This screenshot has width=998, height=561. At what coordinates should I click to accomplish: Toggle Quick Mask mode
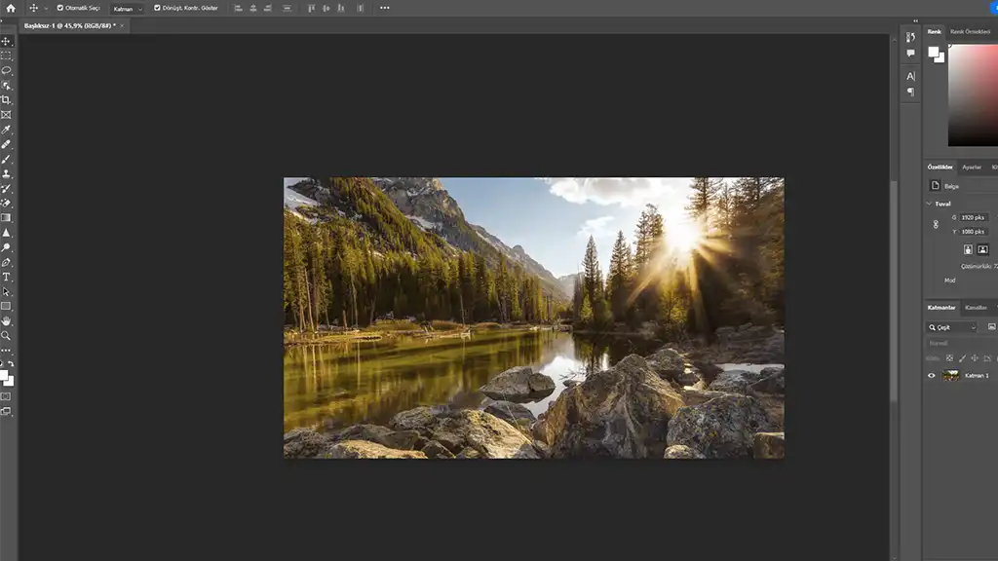(6, 396)
